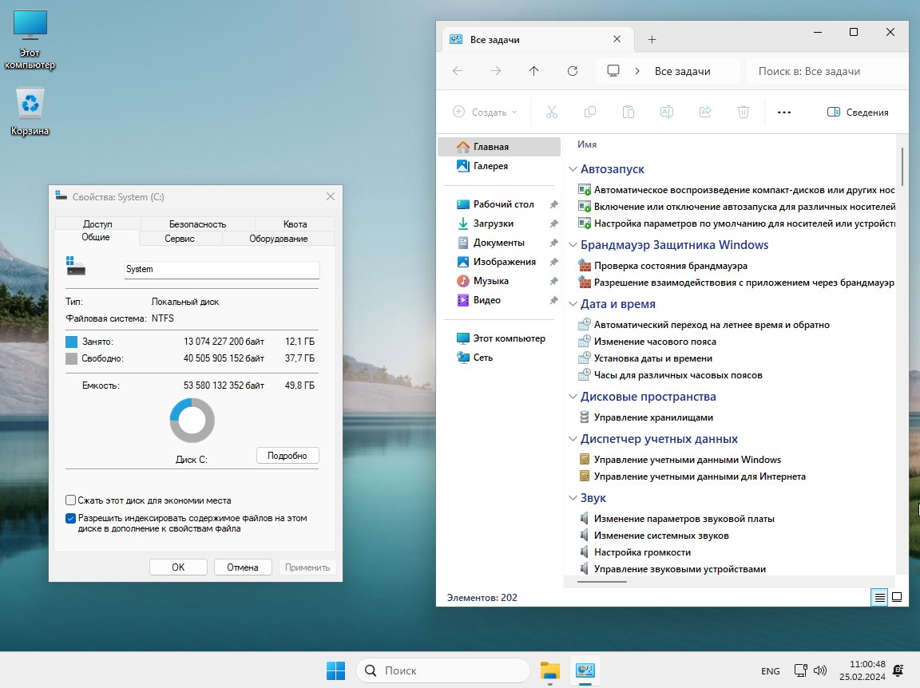The image size is (920, 688).
Task: Collapse the 'Автозапуск' group
Action: (573, 169)
